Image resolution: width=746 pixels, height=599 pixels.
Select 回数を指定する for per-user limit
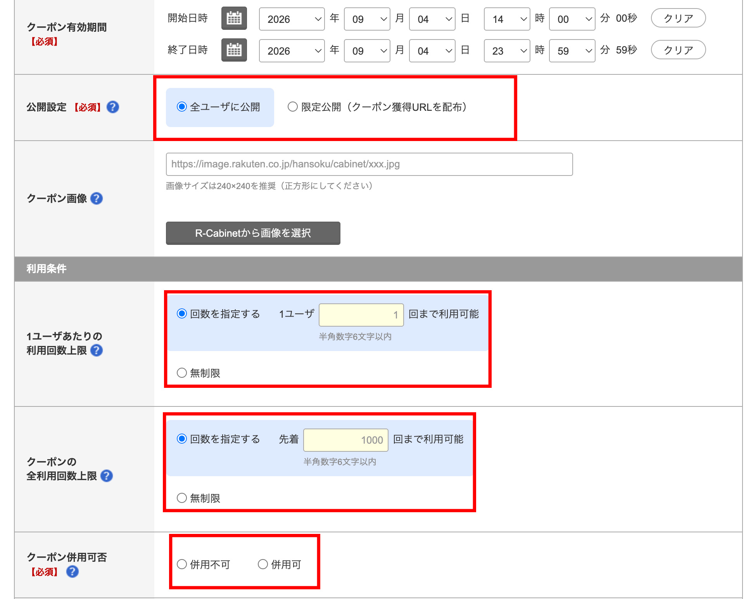pyautogui.click(x=182, y=313)
